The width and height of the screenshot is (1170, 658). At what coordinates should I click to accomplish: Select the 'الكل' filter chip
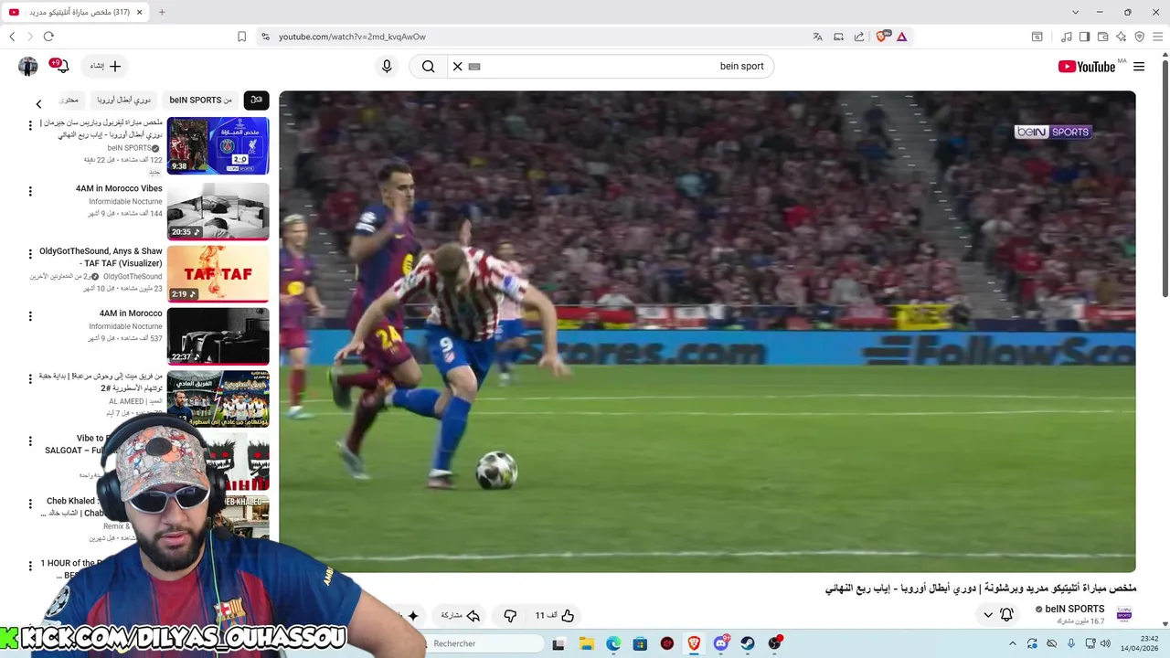pos(256,100)
